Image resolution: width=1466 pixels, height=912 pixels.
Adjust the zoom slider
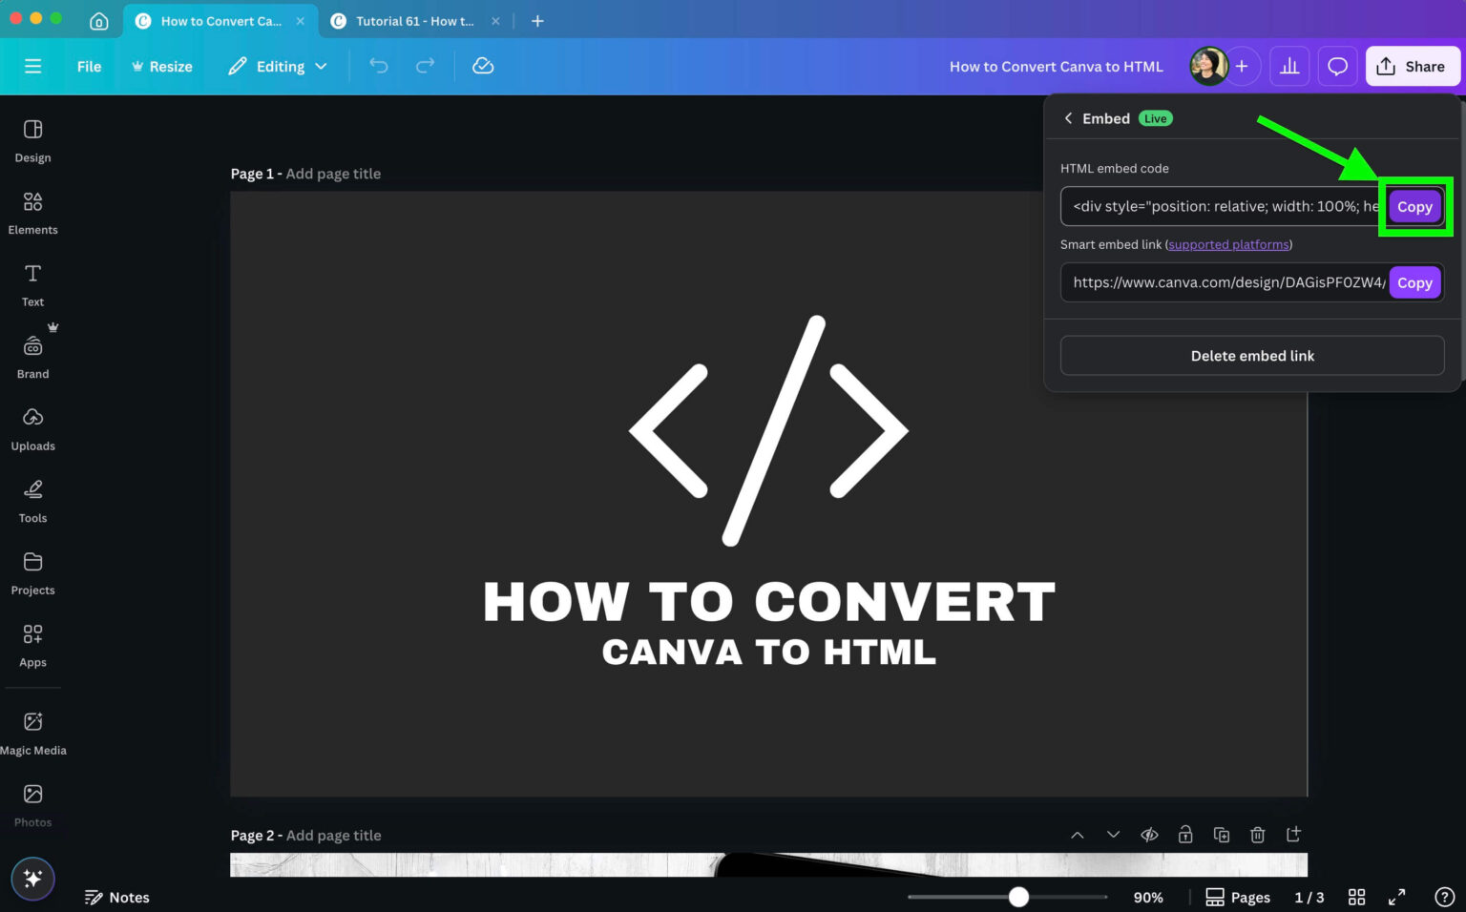point(1017,897)
